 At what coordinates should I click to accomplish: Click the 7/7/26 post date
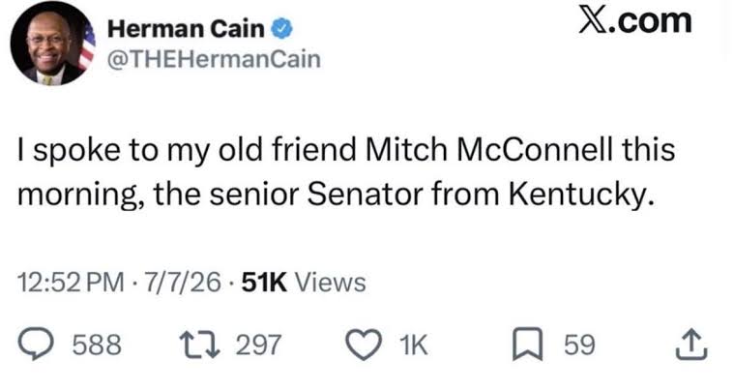[183, 283]
